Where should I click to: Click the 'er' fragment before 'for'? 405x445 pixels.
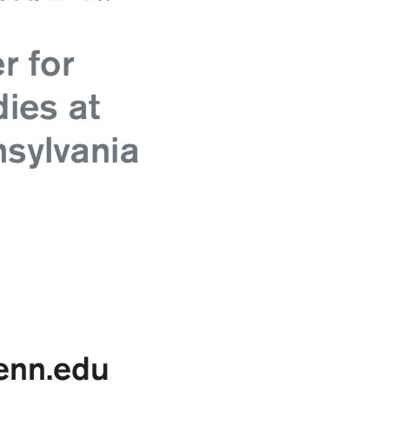tap(10, 66)
